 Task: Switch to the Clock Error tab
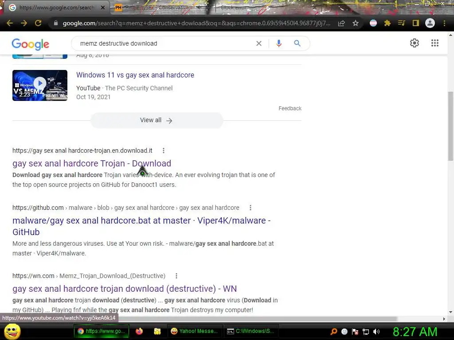coord(233,8)
